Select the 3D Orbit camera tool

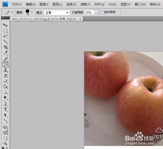5,133
